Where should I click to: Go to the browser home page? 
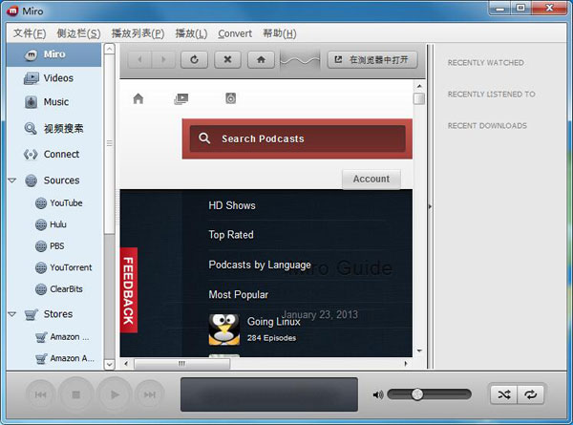[261, 59]
